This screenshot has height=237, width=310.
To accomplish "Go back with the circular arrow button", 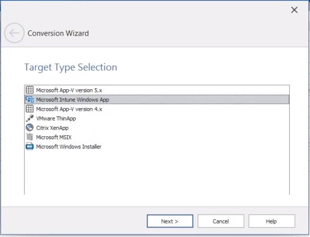I will pos(14,33).
